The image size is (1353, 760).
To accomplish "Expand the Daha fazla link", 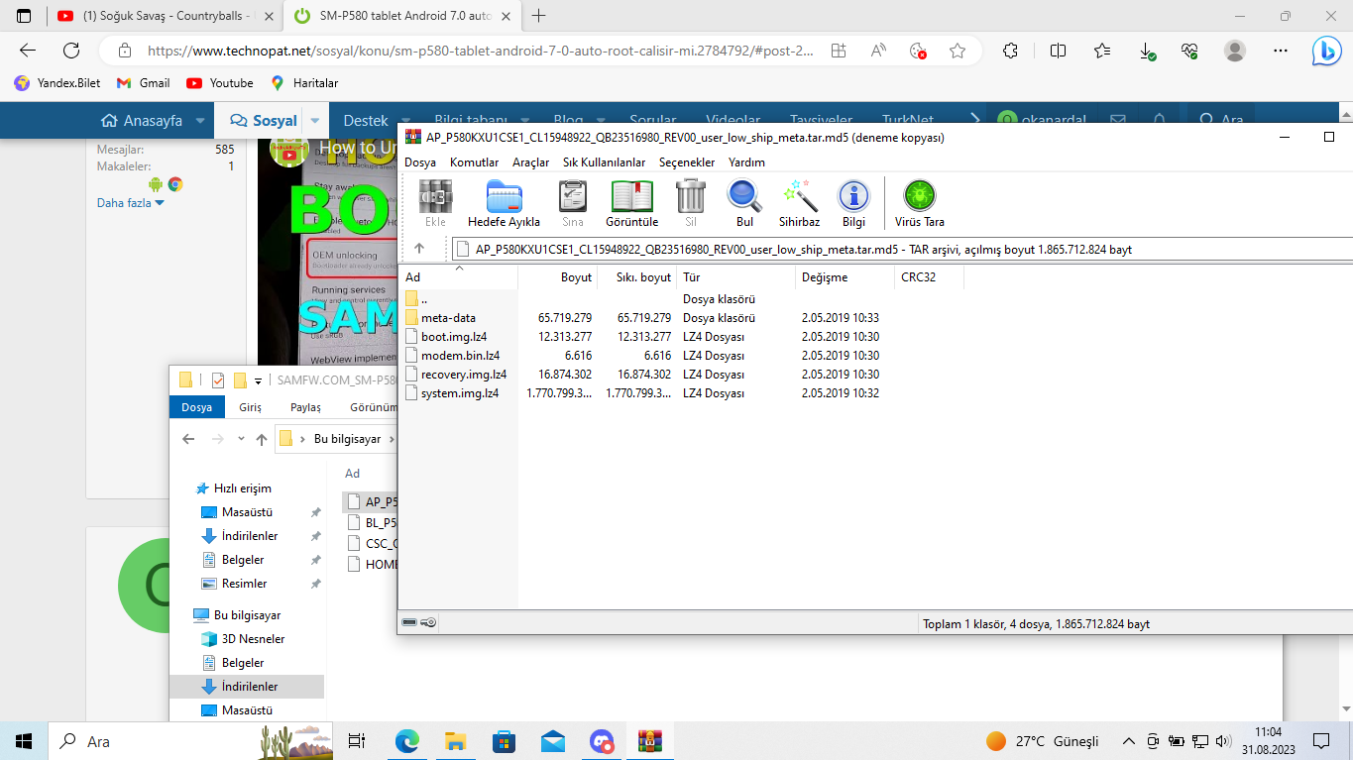I will tap(130, 203).
